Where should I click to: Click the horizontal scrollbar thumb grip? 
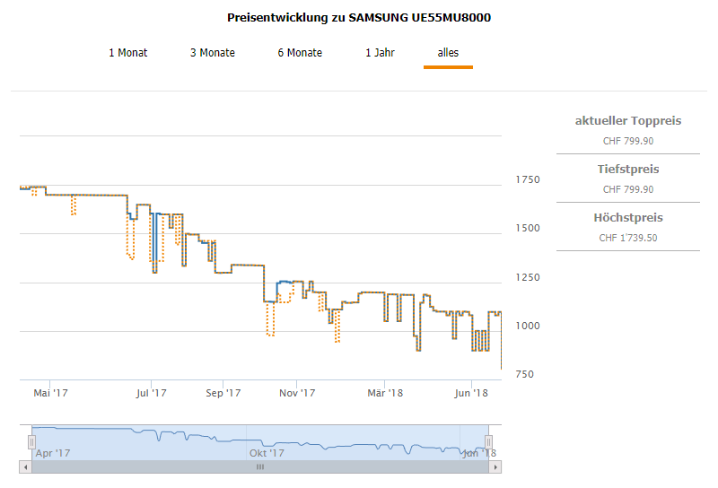[260, 467]
